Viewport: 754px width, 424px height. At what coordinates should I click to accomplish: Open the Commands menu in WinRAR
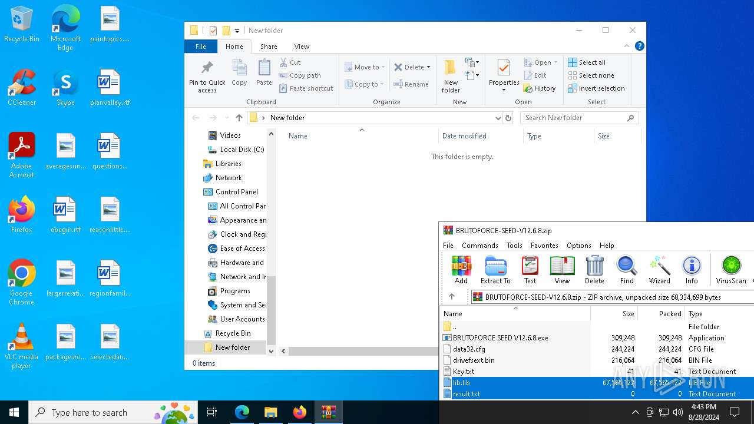pyautogui.click(x=479, y=246)
